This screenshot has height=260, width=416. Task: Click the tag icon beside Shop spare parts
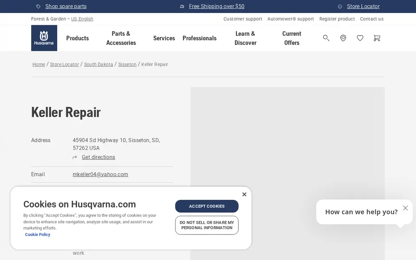39,6
